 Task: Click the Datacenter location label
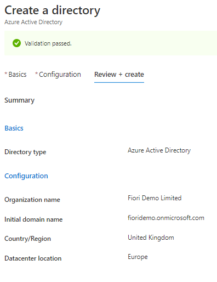(33, 258)
